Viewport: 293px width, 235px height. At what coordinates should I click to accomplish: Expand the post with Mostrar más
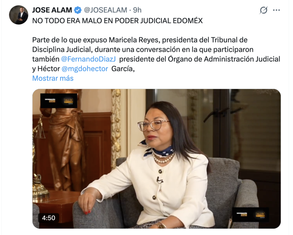coord(53,78)
